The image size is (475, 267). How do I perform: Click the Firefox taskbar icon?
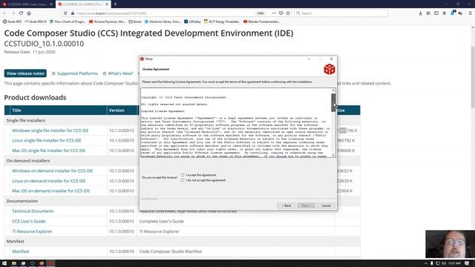[x=42, y=263]
